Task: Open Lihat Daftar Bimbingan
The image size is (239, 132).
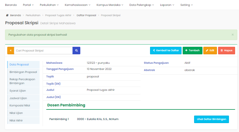Action: [x=211, y=119]
